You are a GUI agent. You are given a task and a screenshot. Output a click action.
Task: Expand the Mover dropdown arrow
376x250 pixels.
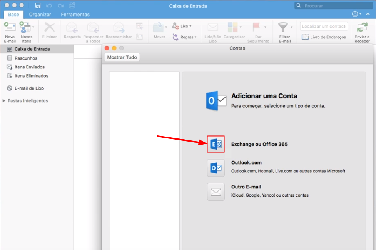(166, 27)
